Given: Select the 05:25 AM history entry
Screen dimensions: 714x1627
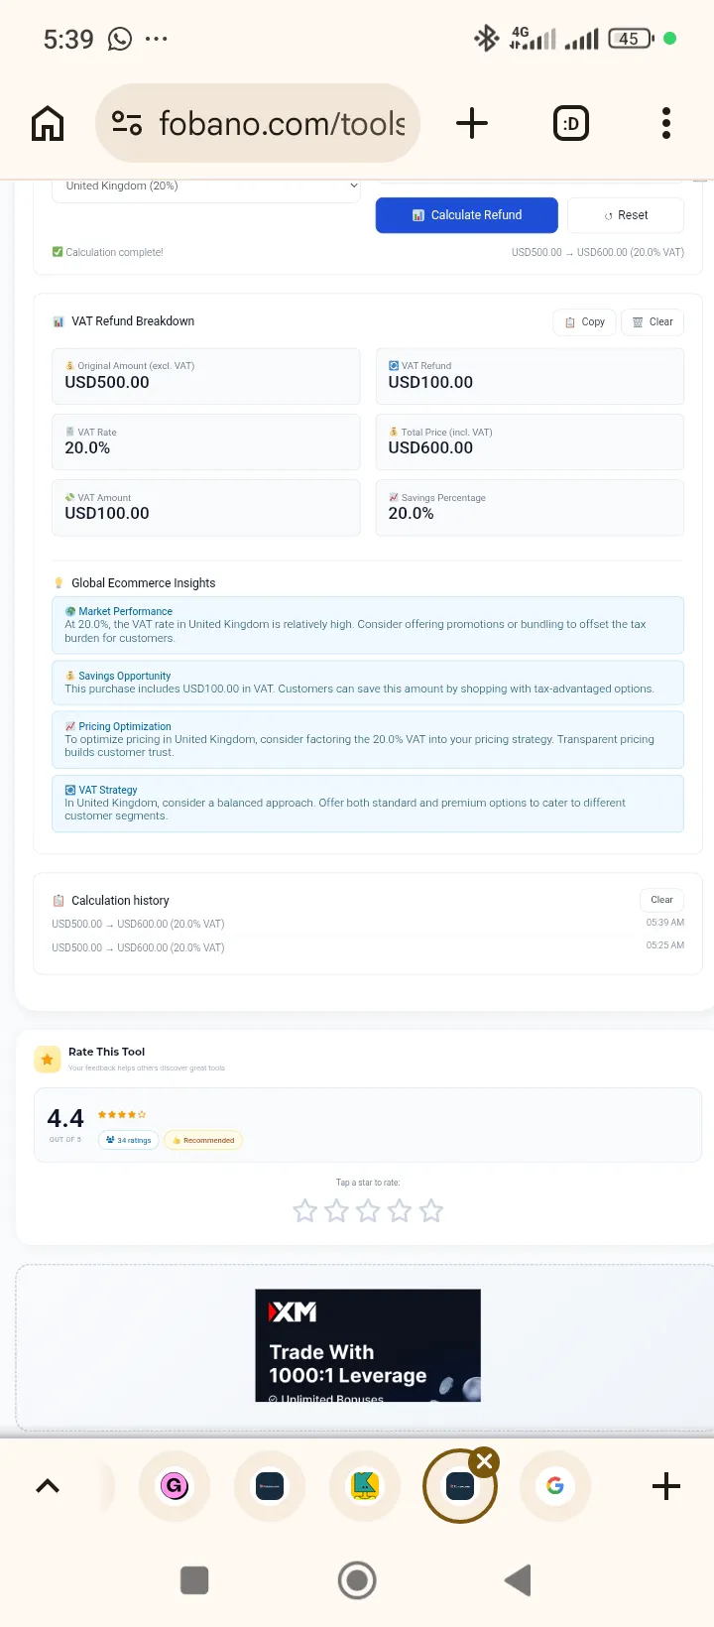Looking at the screenshot, I should [368, 947].
